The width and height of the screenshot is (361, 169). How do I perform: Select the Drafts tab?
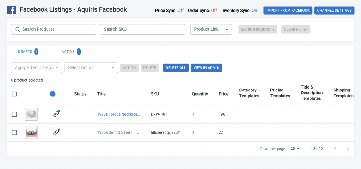coord(28,52)
